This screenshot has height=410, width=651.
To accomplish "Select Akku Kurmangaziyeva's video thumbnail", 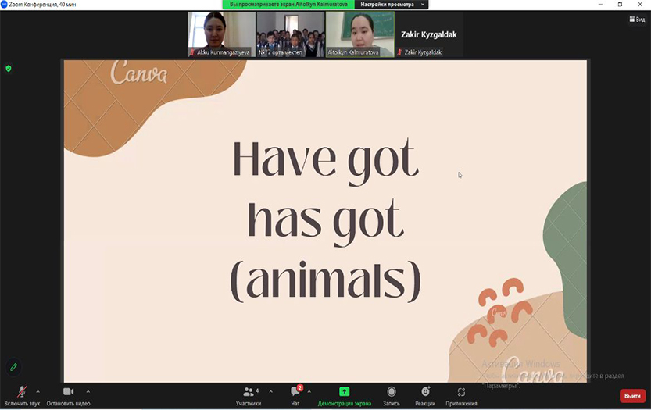I will coord(221,34).
